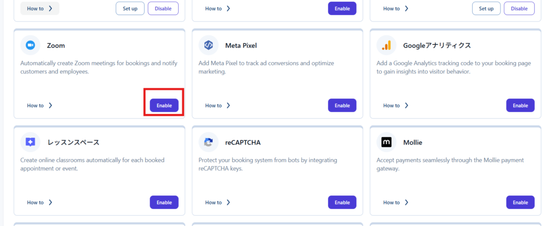Click the Meta Pixel logo icon
Screen dimensions: 548x226
coord(208,46)
